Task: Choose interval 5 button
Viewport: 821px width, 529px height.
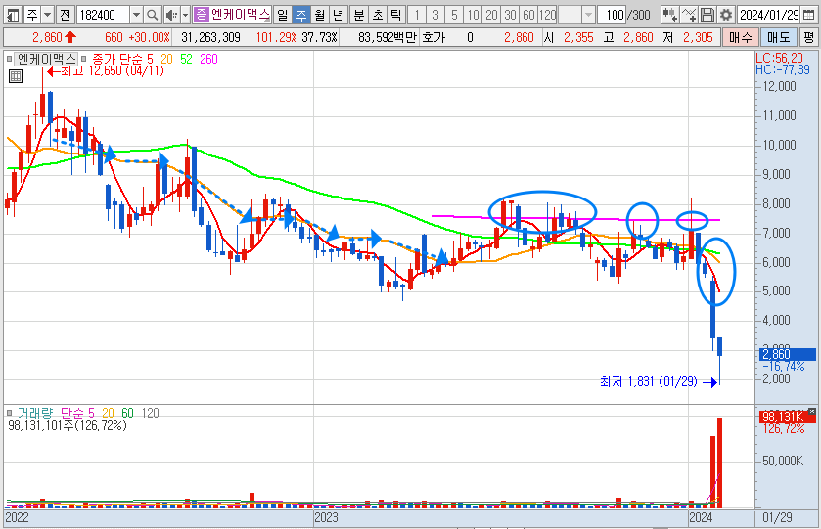Action: [x=454, y=15]
